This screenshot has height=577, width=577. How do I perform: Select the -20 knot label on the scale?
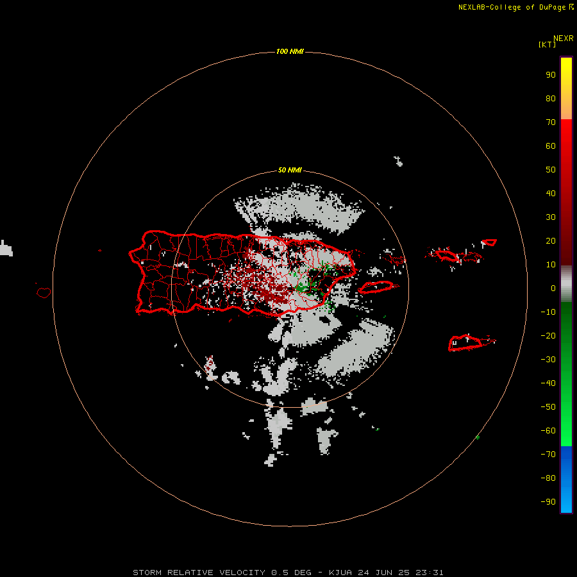548,336
